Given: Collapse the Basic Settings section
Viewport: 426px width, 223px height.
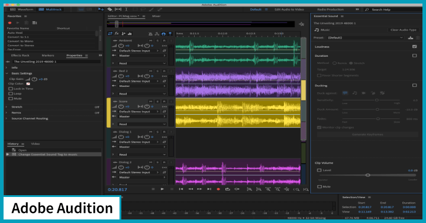Looking at the screenshot, I should click(7, 73).
